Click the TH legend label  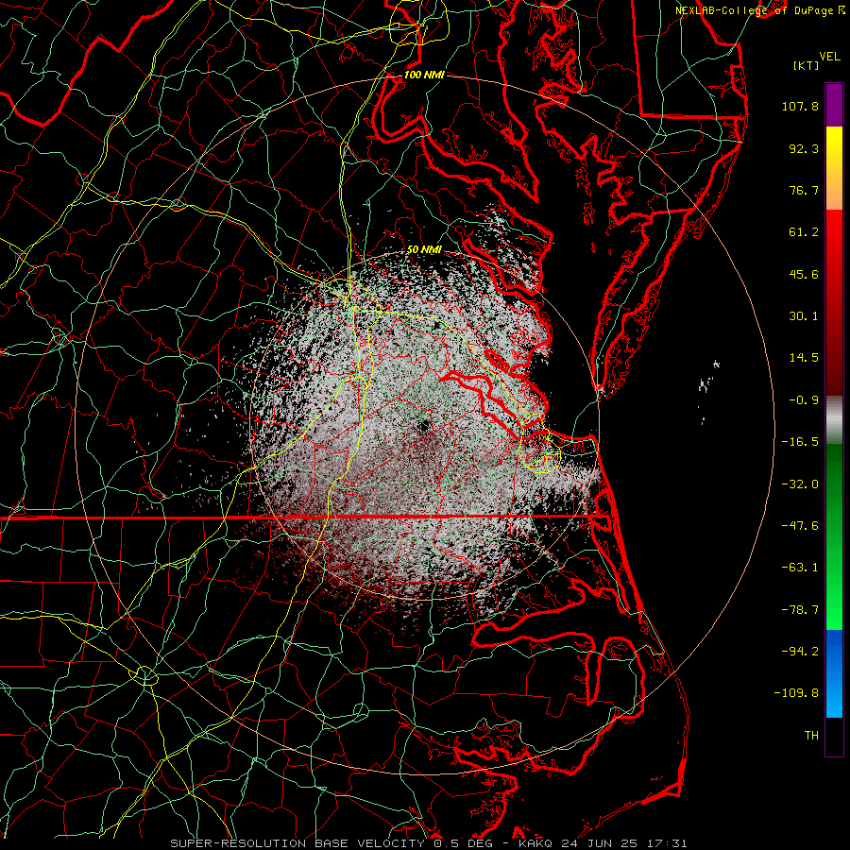pos(811,736)
